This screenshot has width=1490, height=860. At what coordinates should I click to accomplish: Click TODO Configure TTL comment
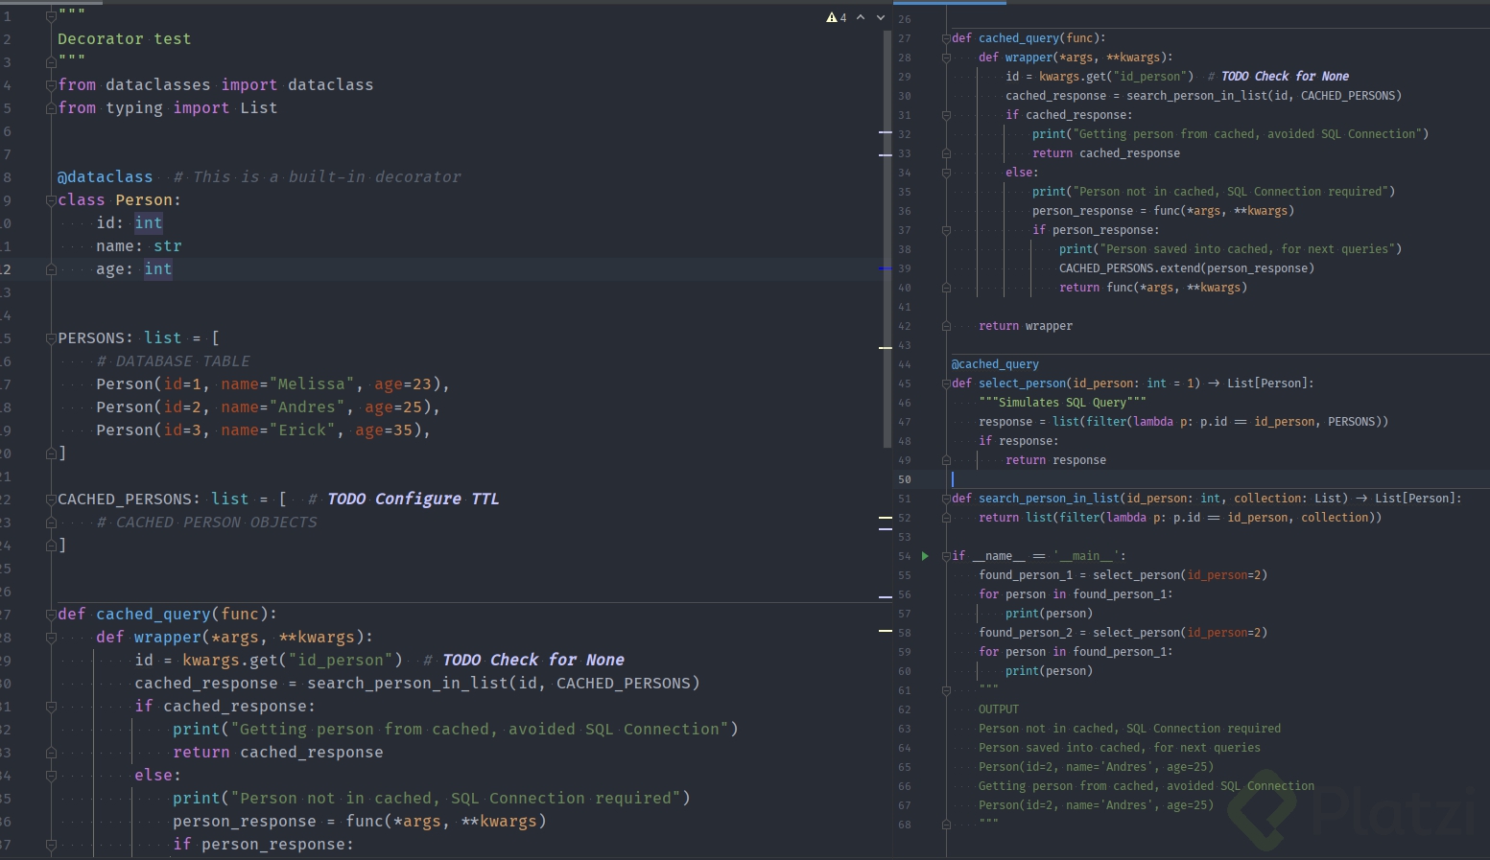(x=413, y=500)
